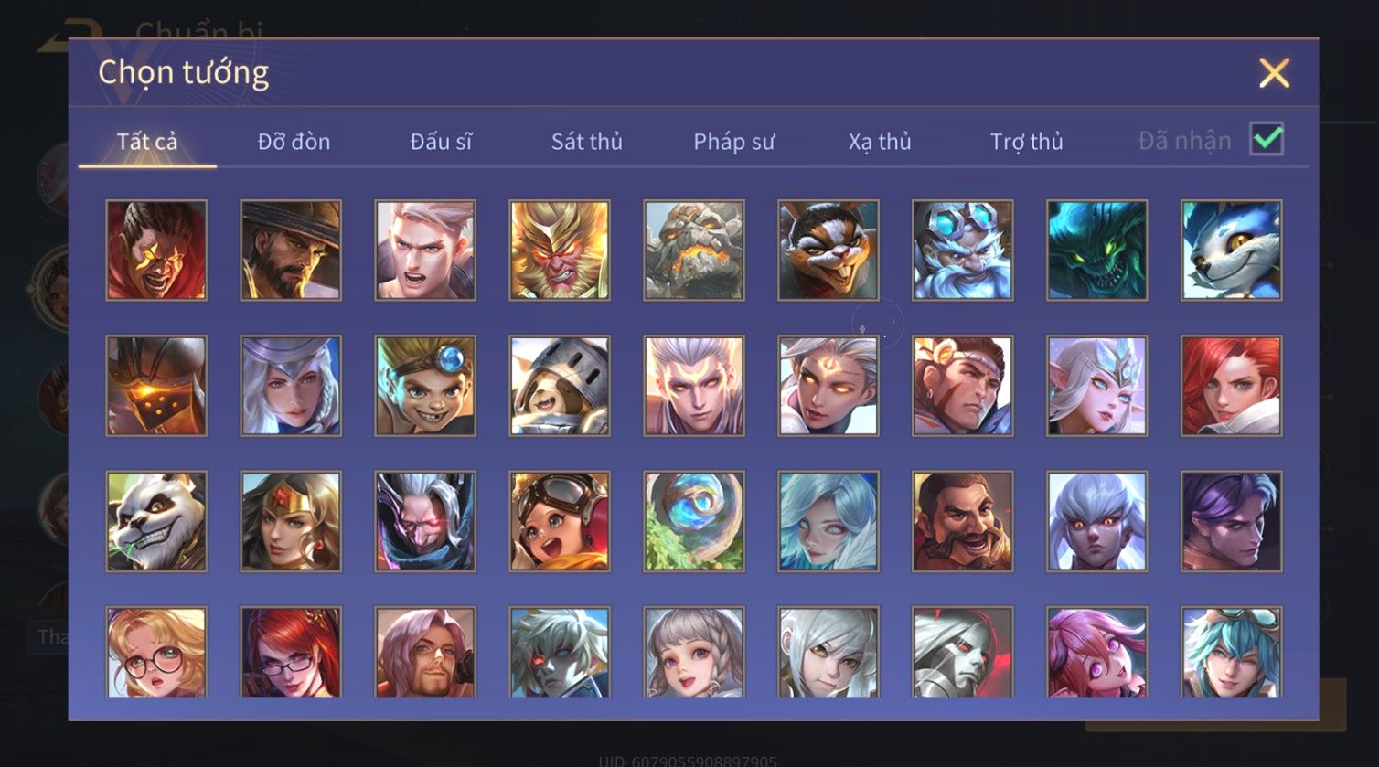Image resolution: width=1379 pixels, height=767 pixels.
Task: Switch to the Pháp sư tab
Action: (733, 142)
